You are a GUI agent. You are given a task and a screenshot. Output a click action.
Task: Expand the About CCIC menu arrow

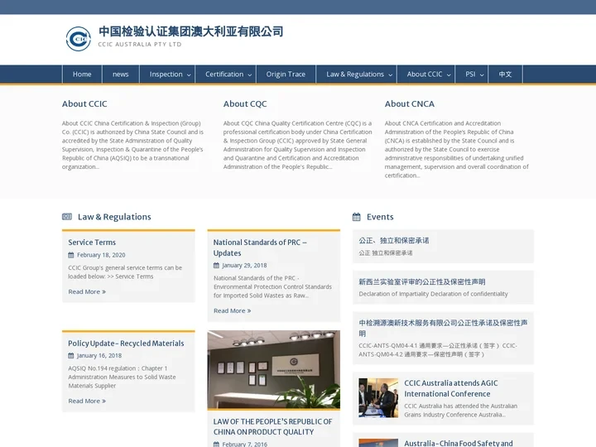tap(449, 74)
